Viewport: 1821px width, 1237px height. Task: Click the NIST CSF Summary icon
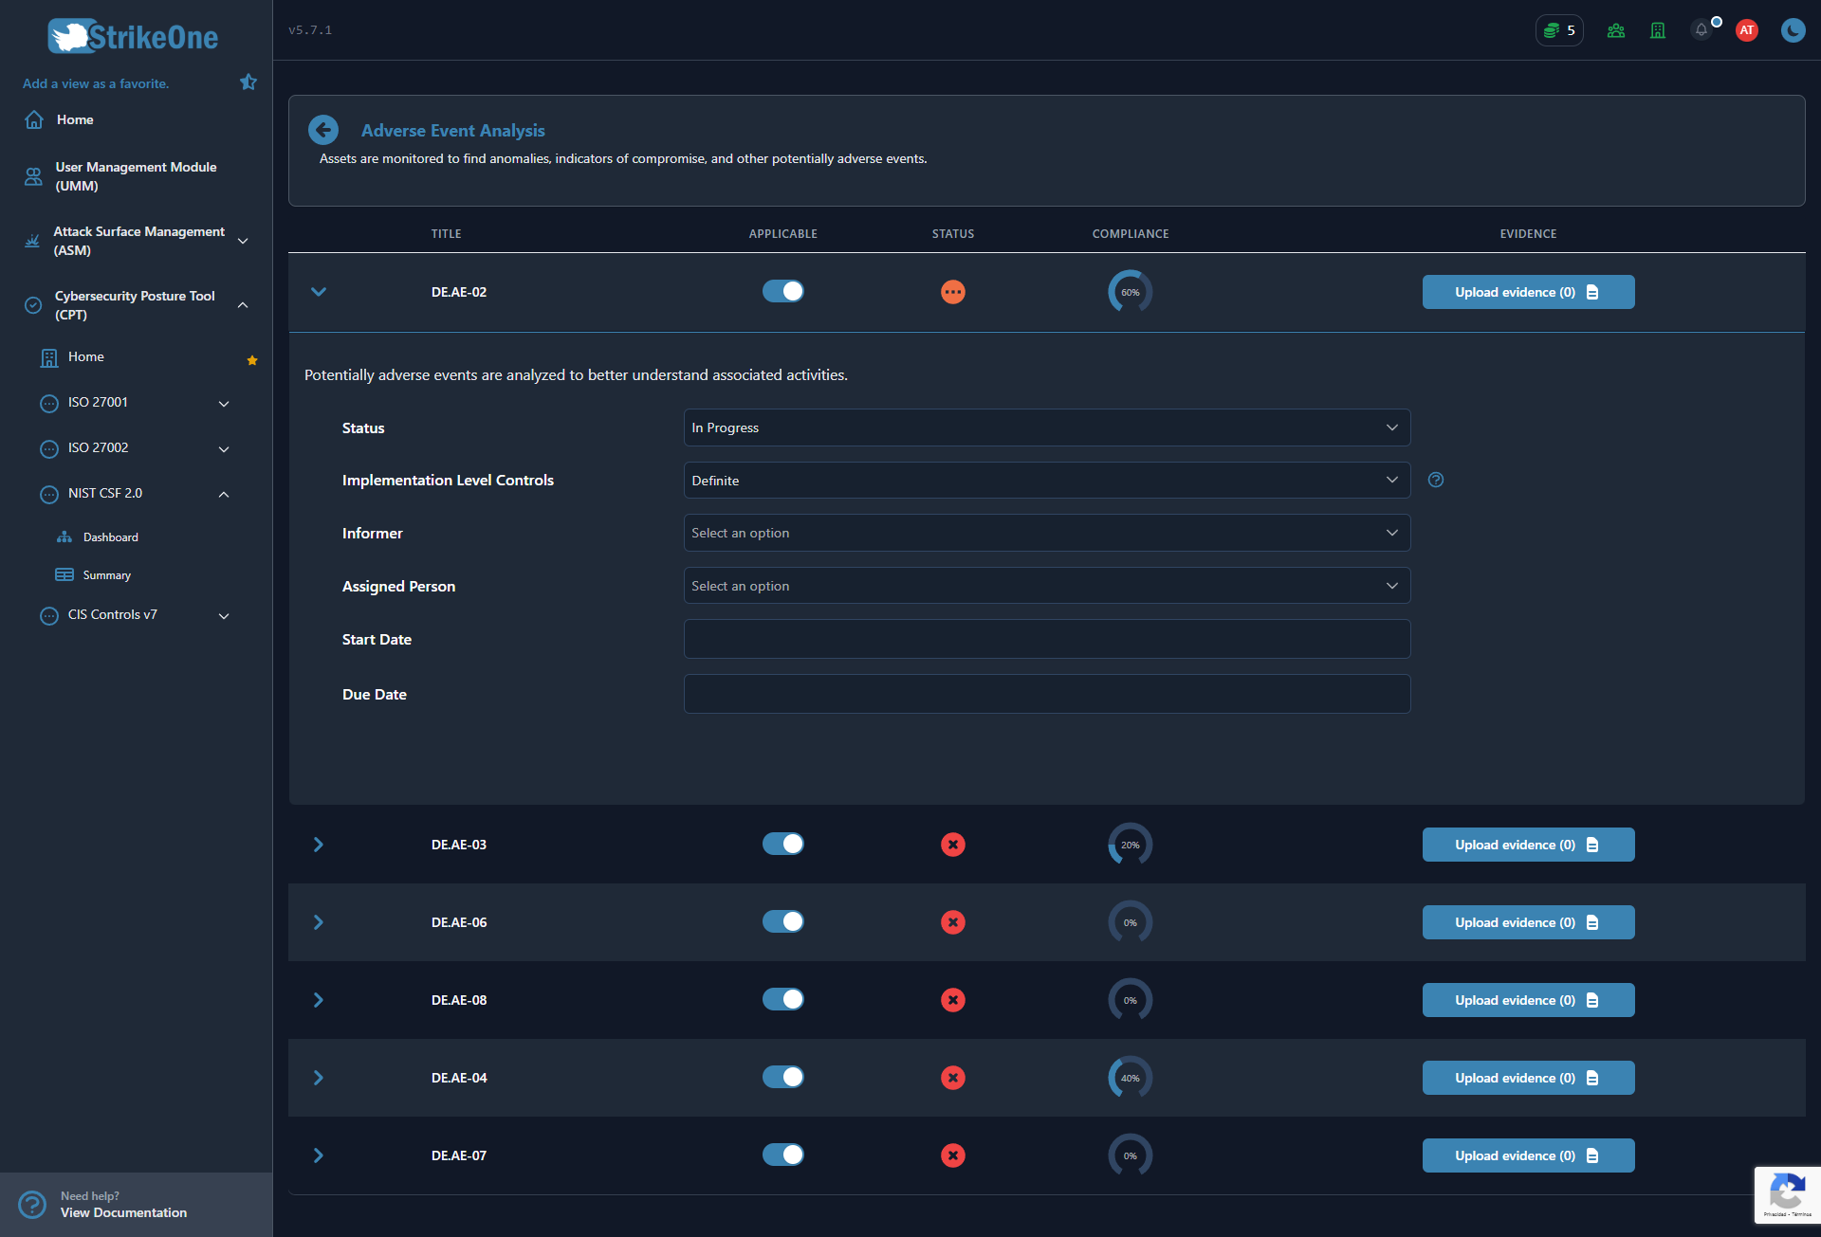click(64, 574)
